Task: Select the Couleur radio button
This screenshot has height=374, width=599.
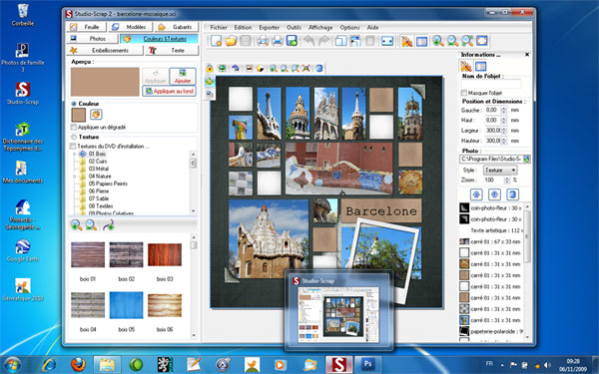Action: 74,104
